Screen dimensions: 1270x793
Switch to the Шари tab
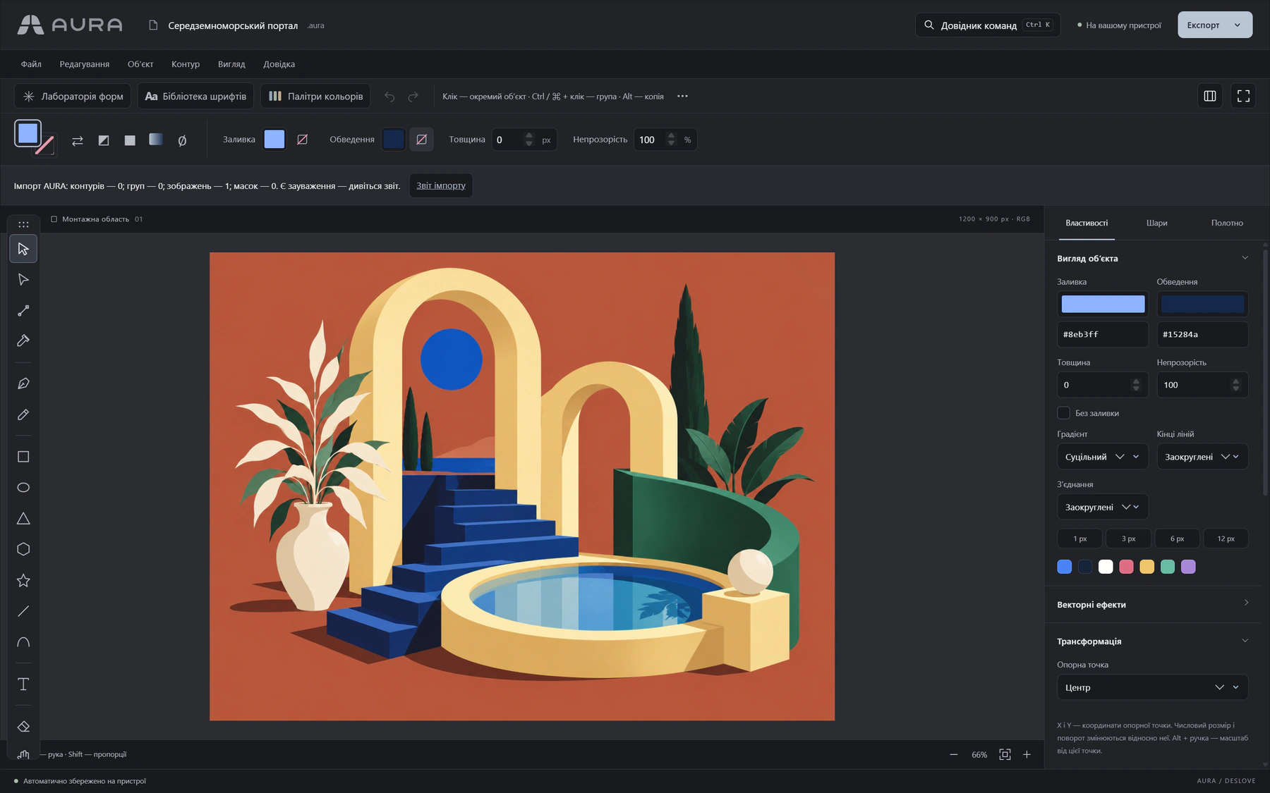point(1156,223)
